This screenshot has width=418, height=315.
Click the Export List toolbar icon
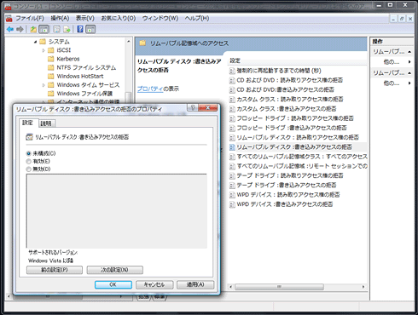click(67, 29)
